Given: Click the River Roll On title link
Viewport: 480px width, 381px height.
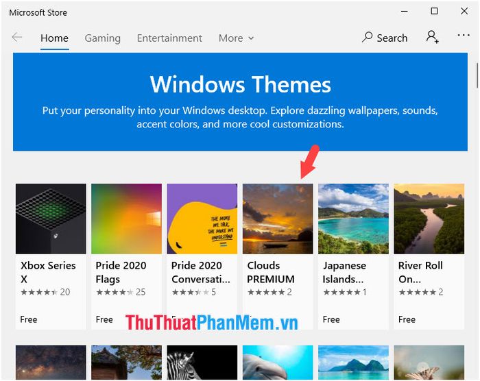Looking at the screenshot, I should [x=420, y=272].
